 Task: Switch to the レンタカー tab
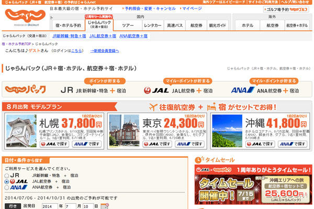(153, 26)
